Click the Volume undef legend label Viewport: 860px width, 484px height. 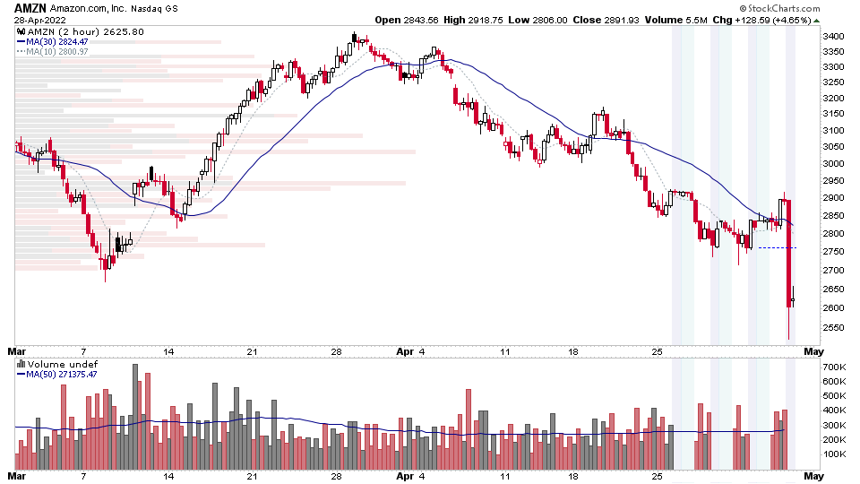click(x=63, y=364)
